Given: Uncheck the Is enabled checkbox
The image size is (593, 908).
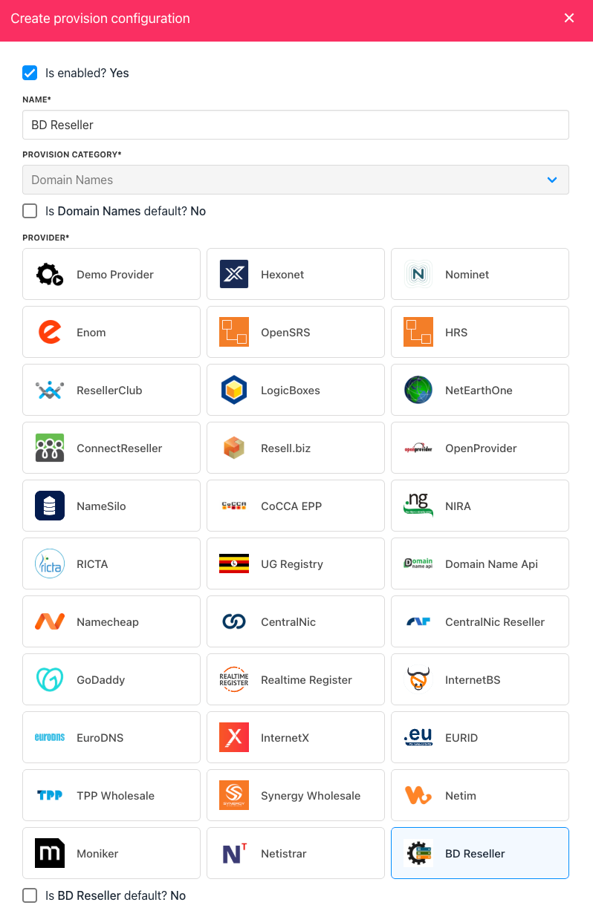Looking at the screenshot, I should [x=30, y=73].
